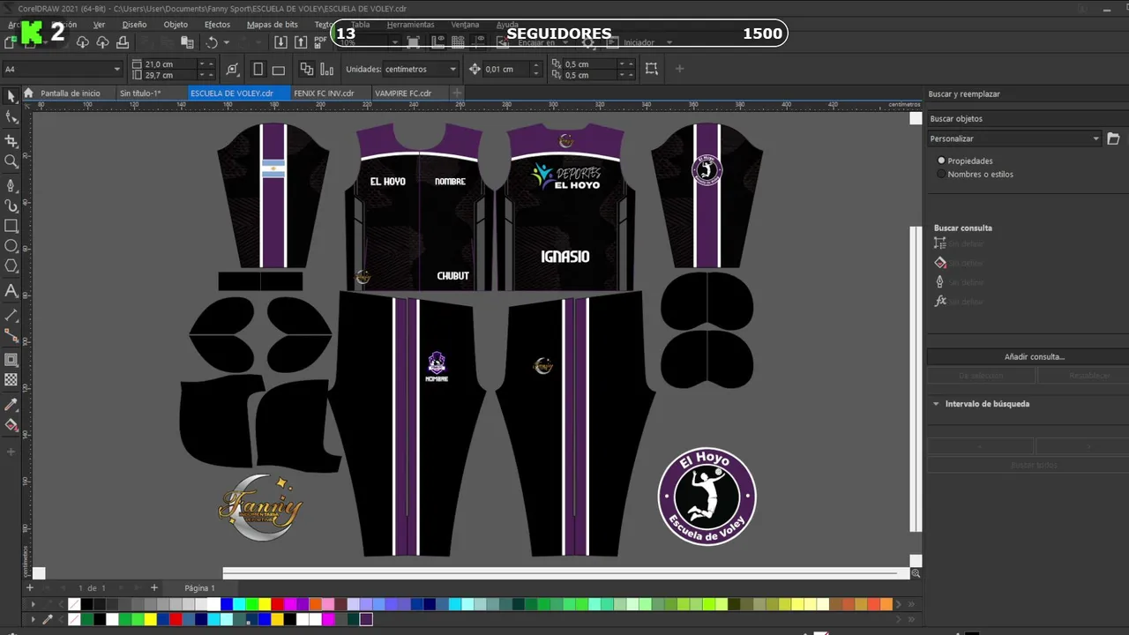The height and width of the screenshot is (635, 1129).
Task: Select the Freehand pen tool
Action: tap(11, 185)
